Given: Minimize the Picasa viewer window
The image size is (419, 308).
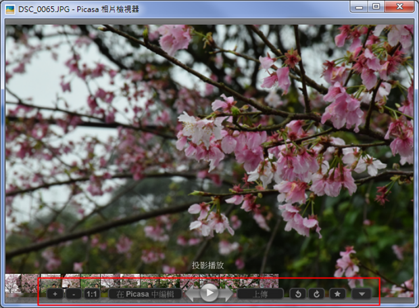Looking at the screenshot, I should [359, 6].
